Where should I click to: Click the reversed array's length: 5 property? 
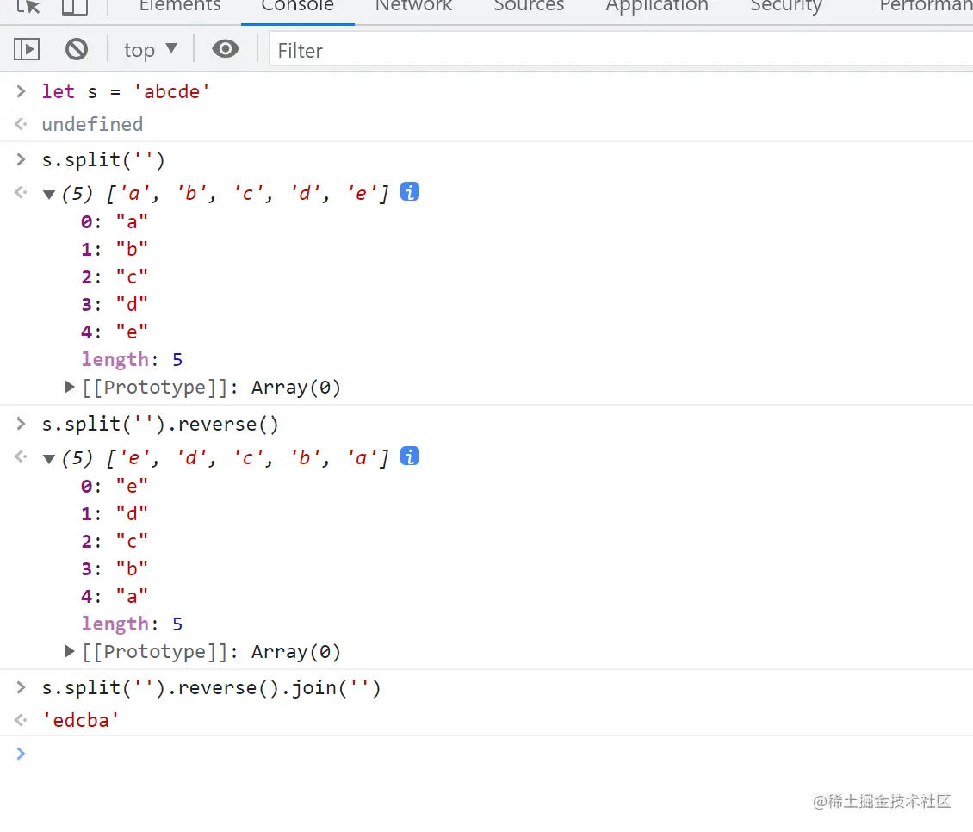[132, 624]
